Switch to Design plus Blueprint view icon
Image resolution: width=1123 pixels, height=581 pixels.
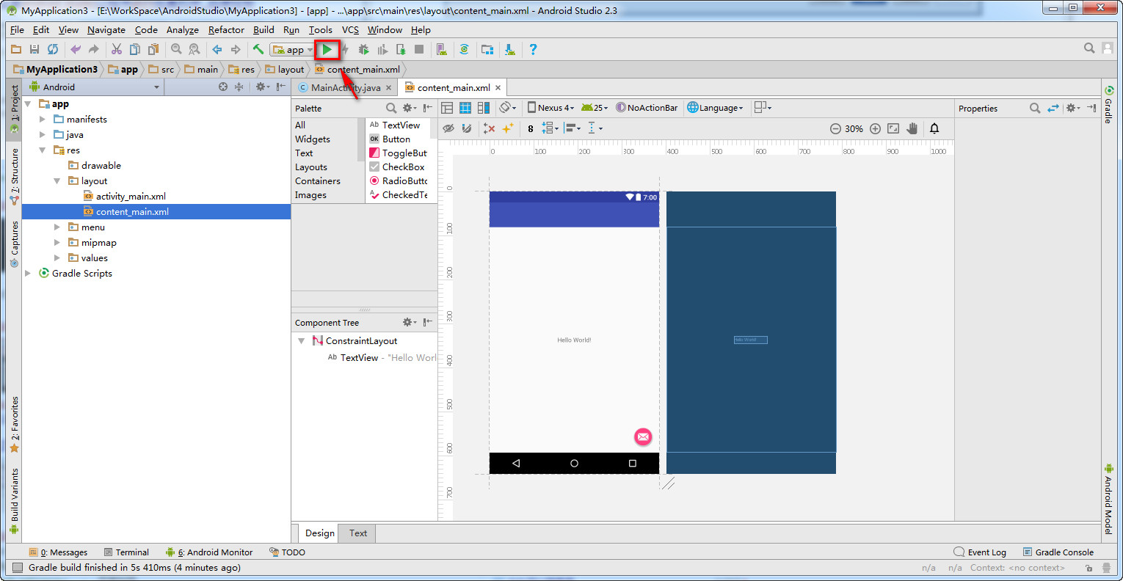tap(484, 108)
